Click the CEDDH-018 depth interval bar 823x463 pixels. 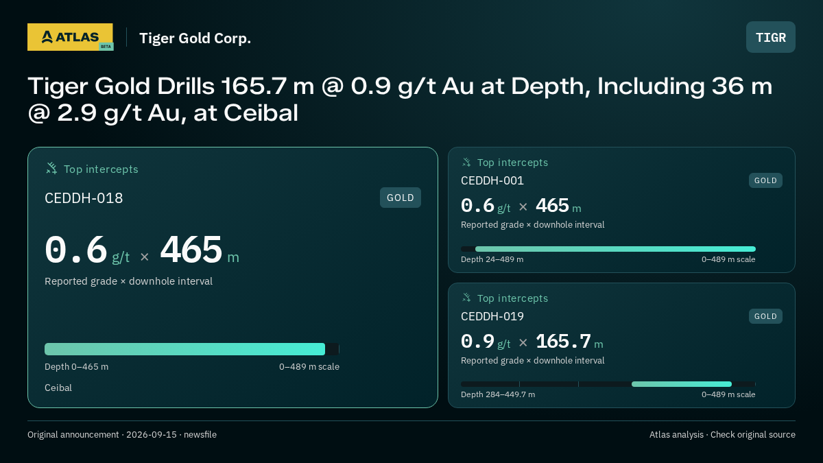click(192, 349)
